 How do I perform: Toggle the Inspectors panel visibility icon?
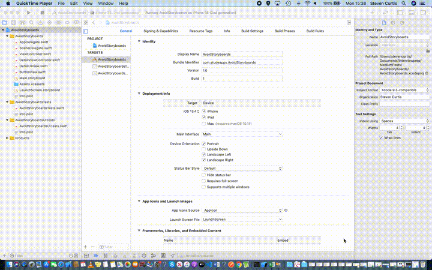pos(423,13)
